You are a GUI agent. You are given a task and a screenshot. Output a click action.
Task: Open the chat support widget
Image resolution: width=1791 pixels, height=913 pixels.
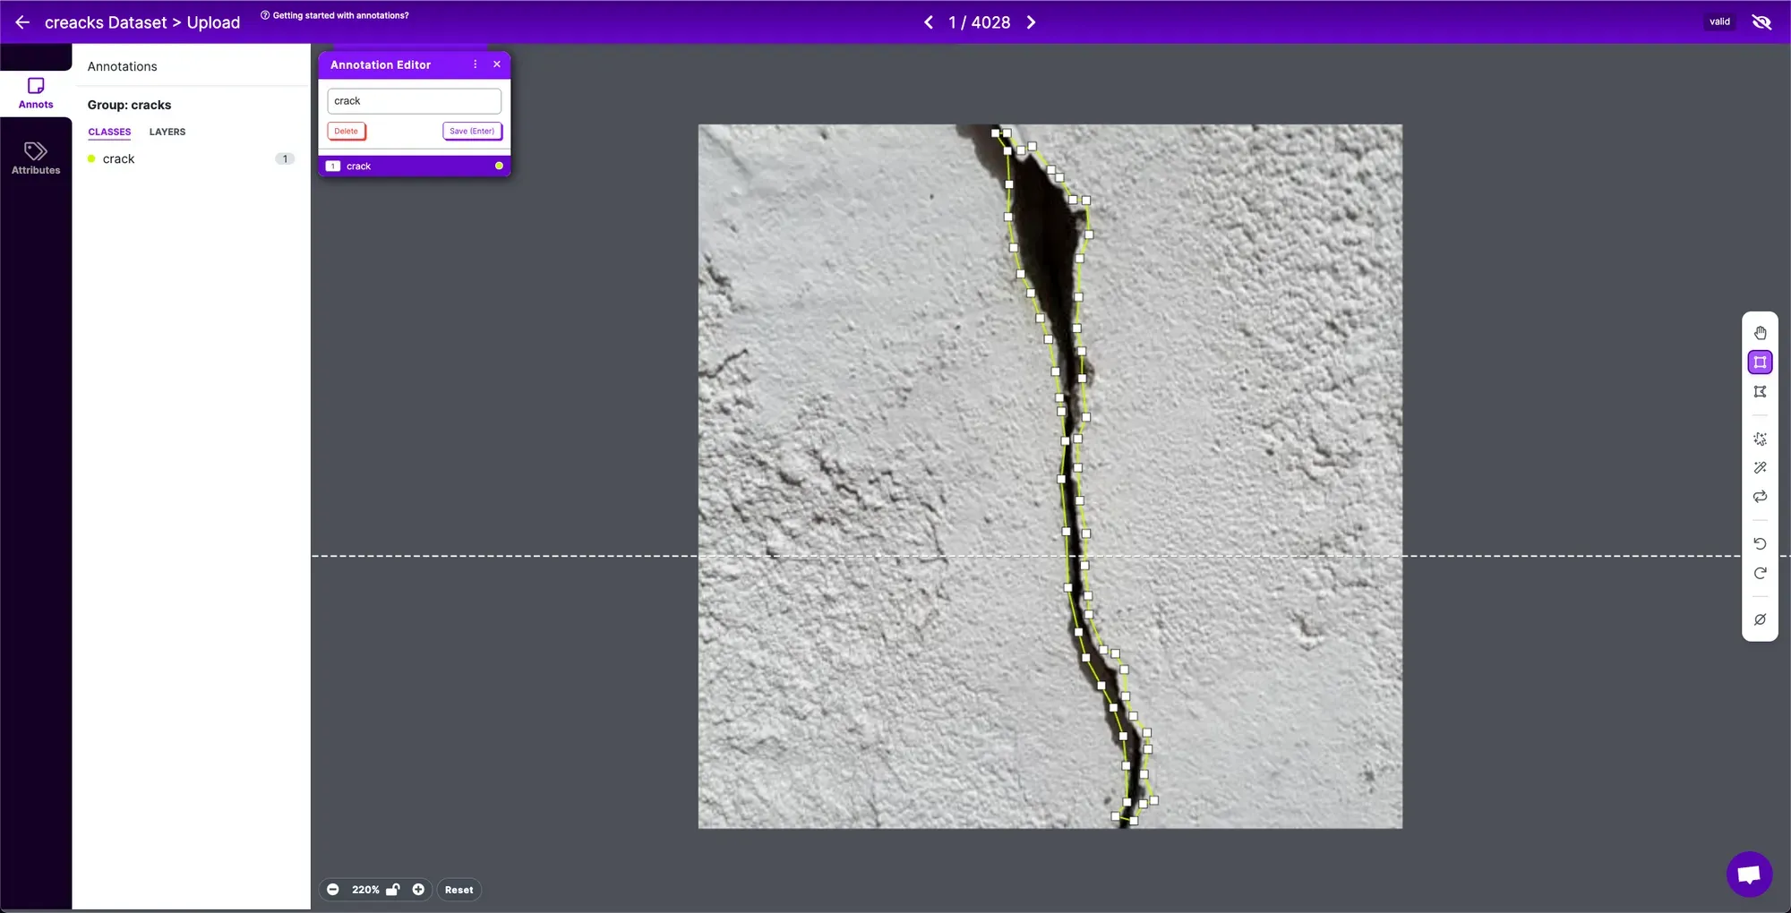pyautogui.click(x=1749, y=875)
